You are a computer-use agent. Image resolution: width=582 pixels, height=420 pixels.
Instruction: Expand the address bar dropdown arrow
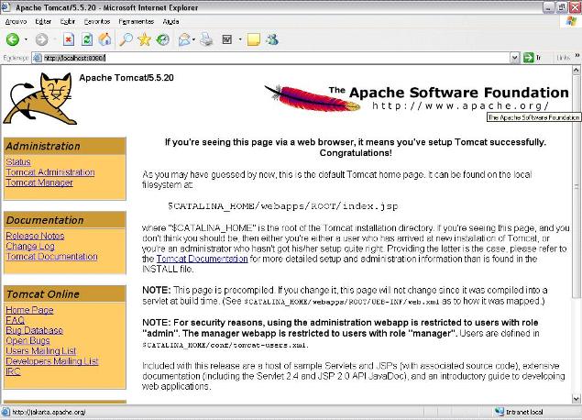point(515,58)
